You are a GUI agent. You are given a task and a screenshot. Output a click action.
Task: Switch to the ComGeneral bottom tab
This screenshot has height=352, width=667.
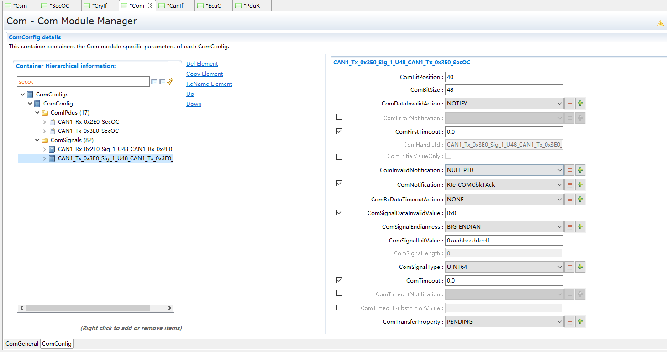pos(22,344)
